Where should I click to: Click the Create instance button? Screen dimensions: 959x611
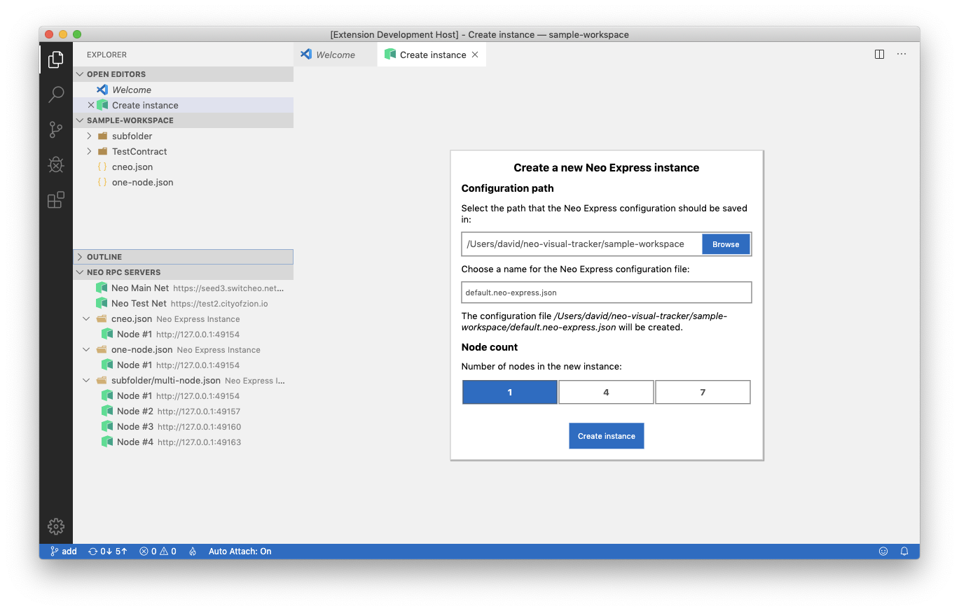[x=606, y=436]
